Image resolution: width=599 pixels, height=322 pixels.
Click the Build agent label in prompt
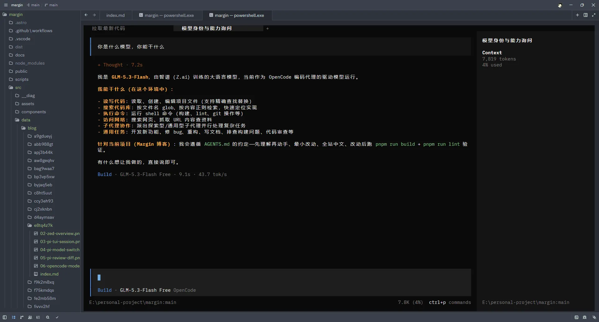(105, 290)
